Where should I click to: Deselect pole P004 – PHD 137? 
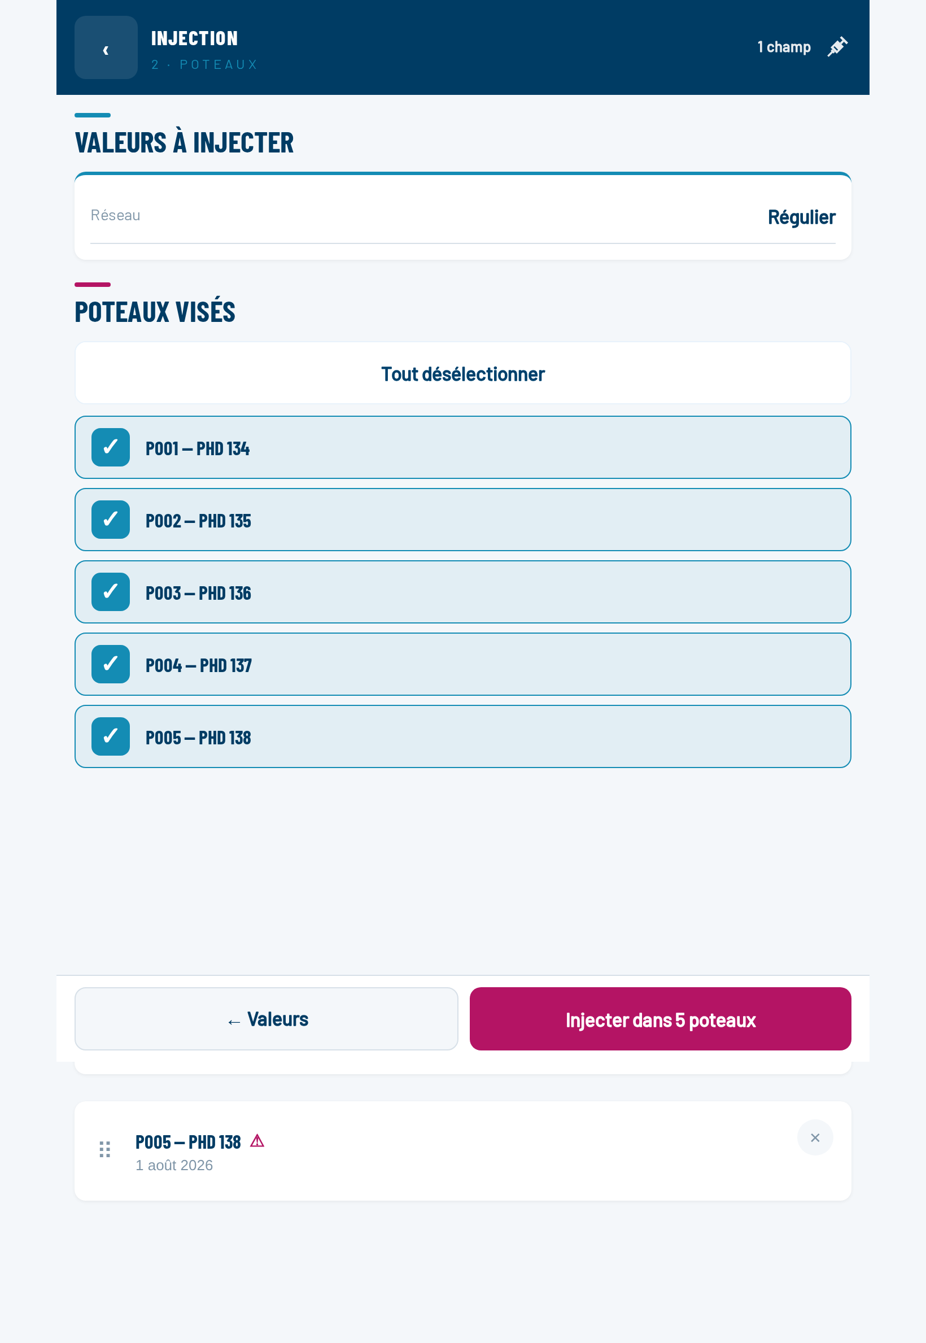click(x=111, y=664)
